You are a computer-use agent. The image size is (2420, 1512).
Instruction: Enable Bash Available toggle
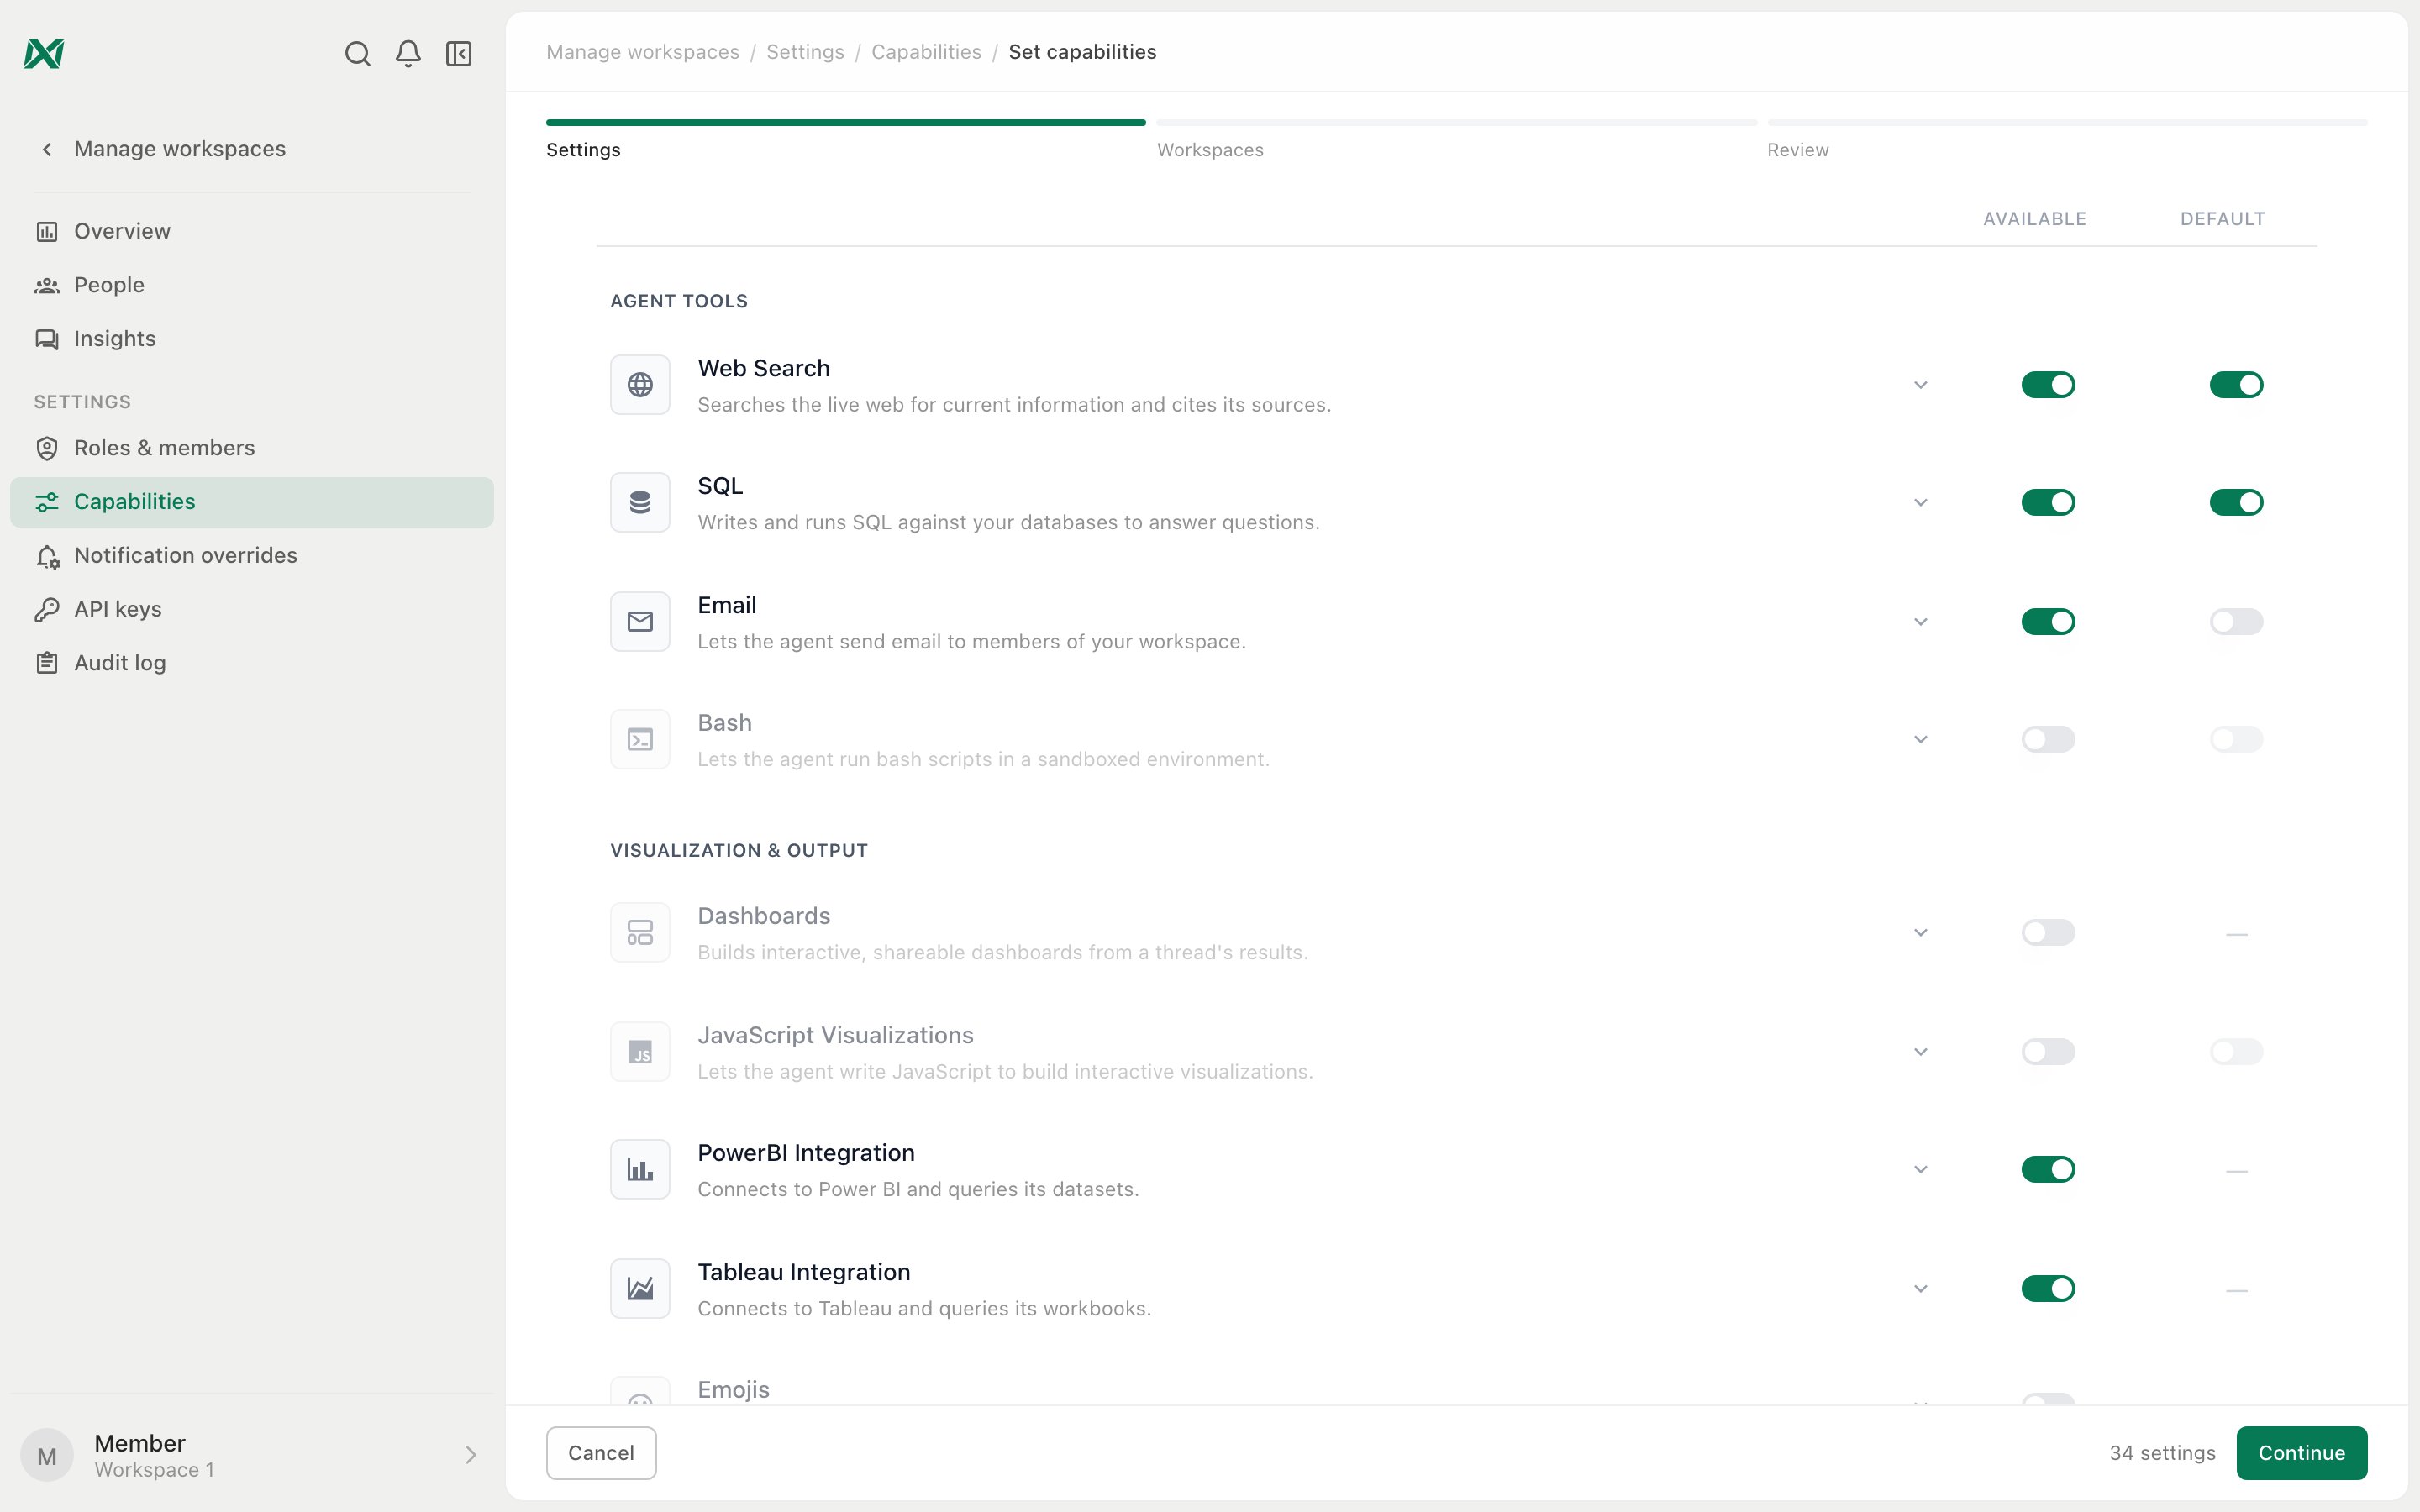tap(2048, 739)
